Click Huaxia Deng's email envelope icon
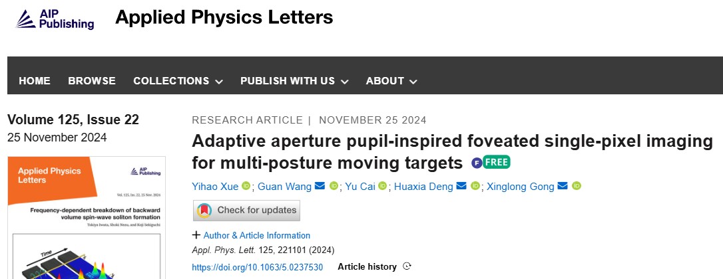 (461, 186)
